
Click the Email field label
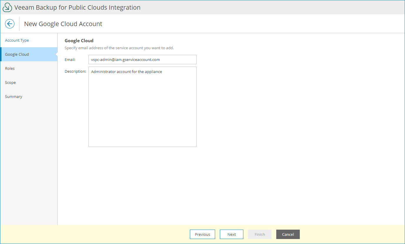point(70,60)
